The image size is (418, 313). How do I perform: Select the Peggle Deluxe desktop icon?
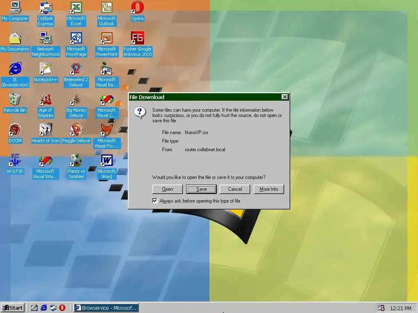pos(76,134)
